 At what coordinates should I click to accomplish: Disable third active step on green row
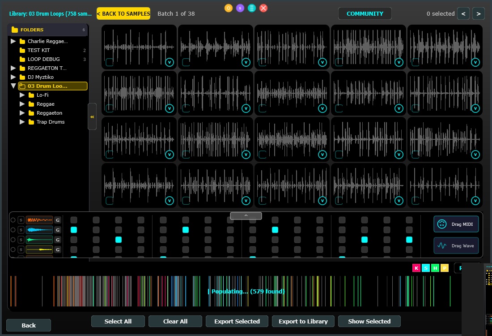click(409, 240)
